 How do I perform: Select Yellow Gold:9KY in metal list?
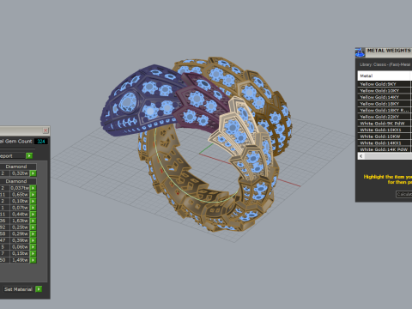pyautogui.click(x=384, y=84)
